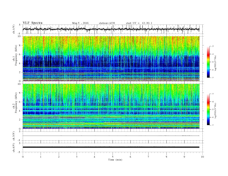Image resolution: width=228 pixels, height=176 pixels.
Task: Click the ch.1 waveform trace panel
Action: [113, 29]
